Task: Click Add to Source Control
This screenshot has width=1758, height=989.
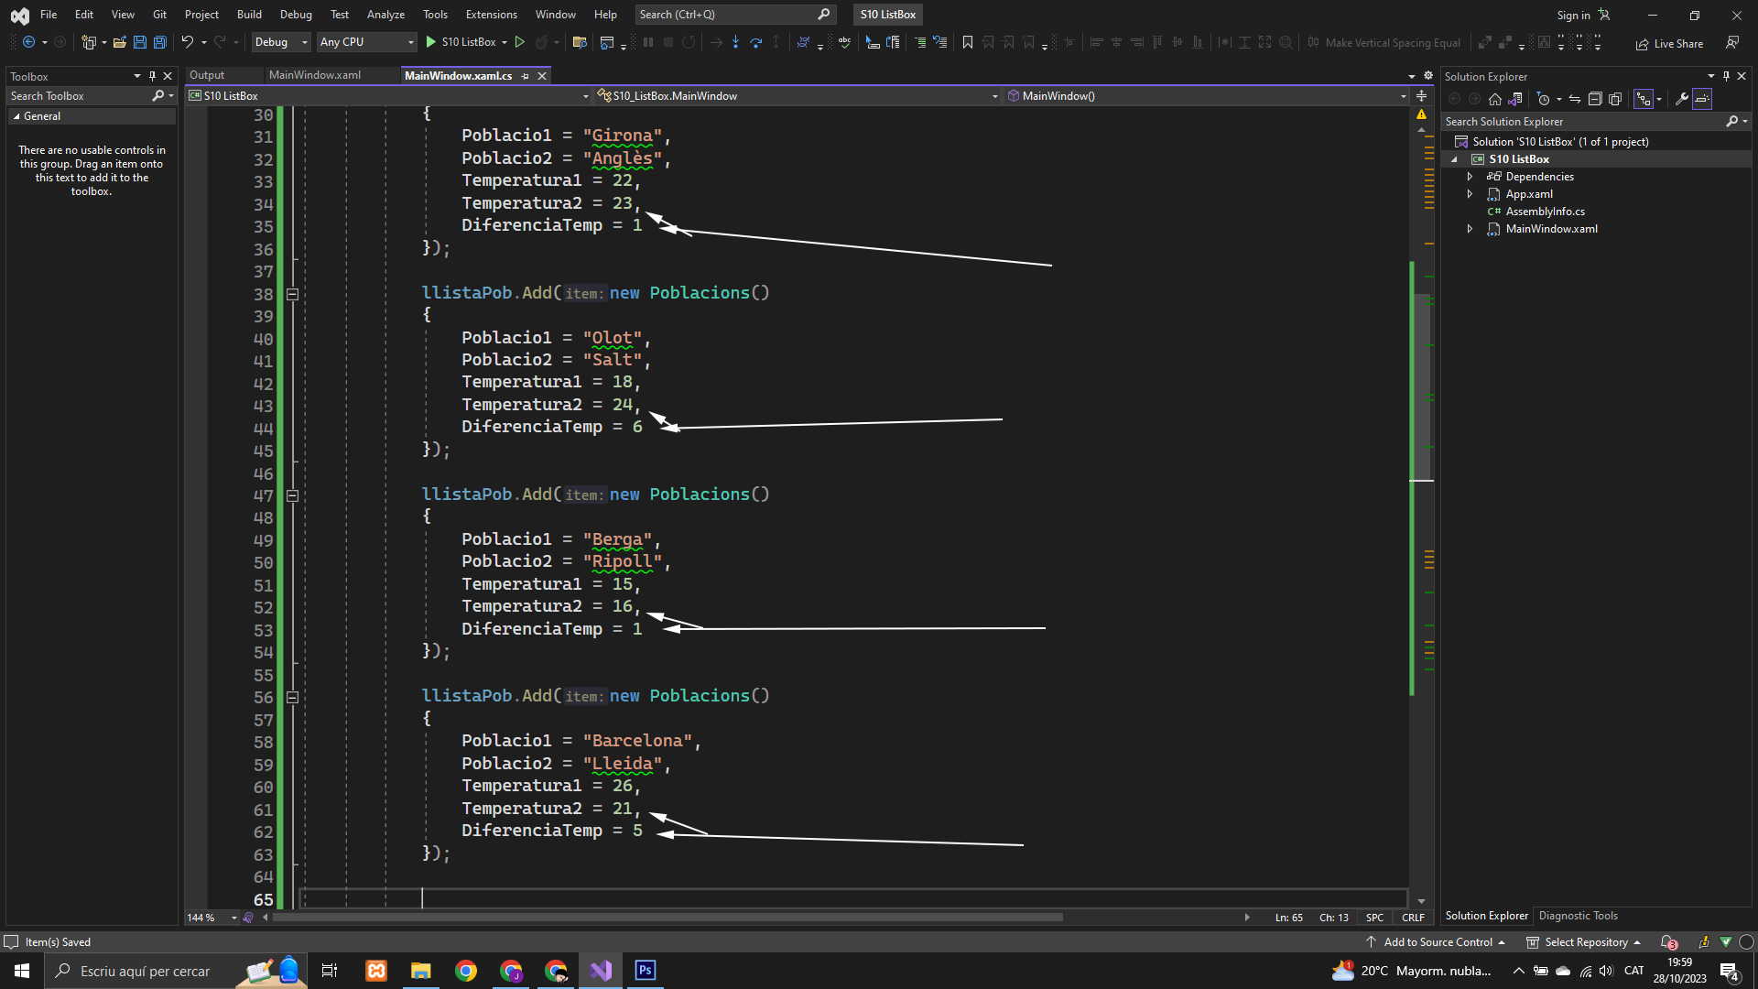Action: click(x=1438, y=942)
